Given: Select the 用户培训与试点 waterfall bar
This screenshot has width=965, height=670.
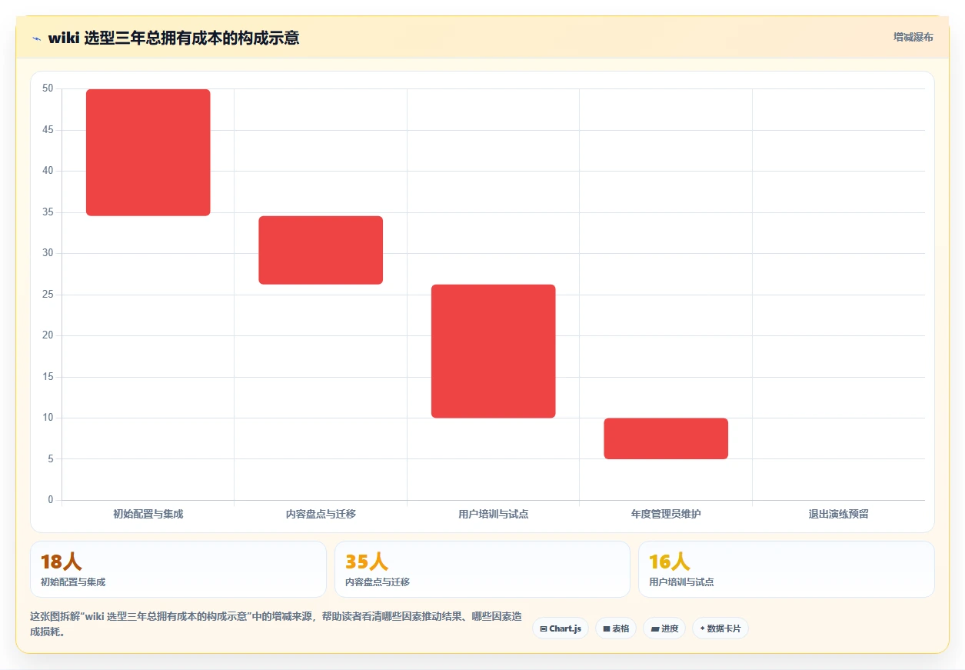Looking at the screenshot, I should pyautogui.click(x=494, y=352).
